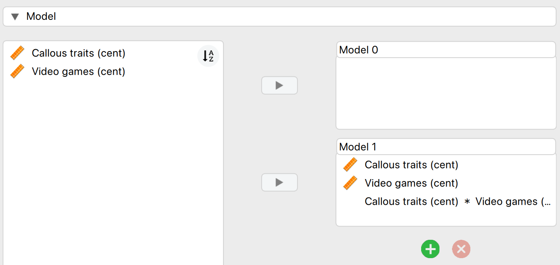Click the Model 0 name field
The image size is (560, 265).
pyautogui.click(x=446, y=50)
